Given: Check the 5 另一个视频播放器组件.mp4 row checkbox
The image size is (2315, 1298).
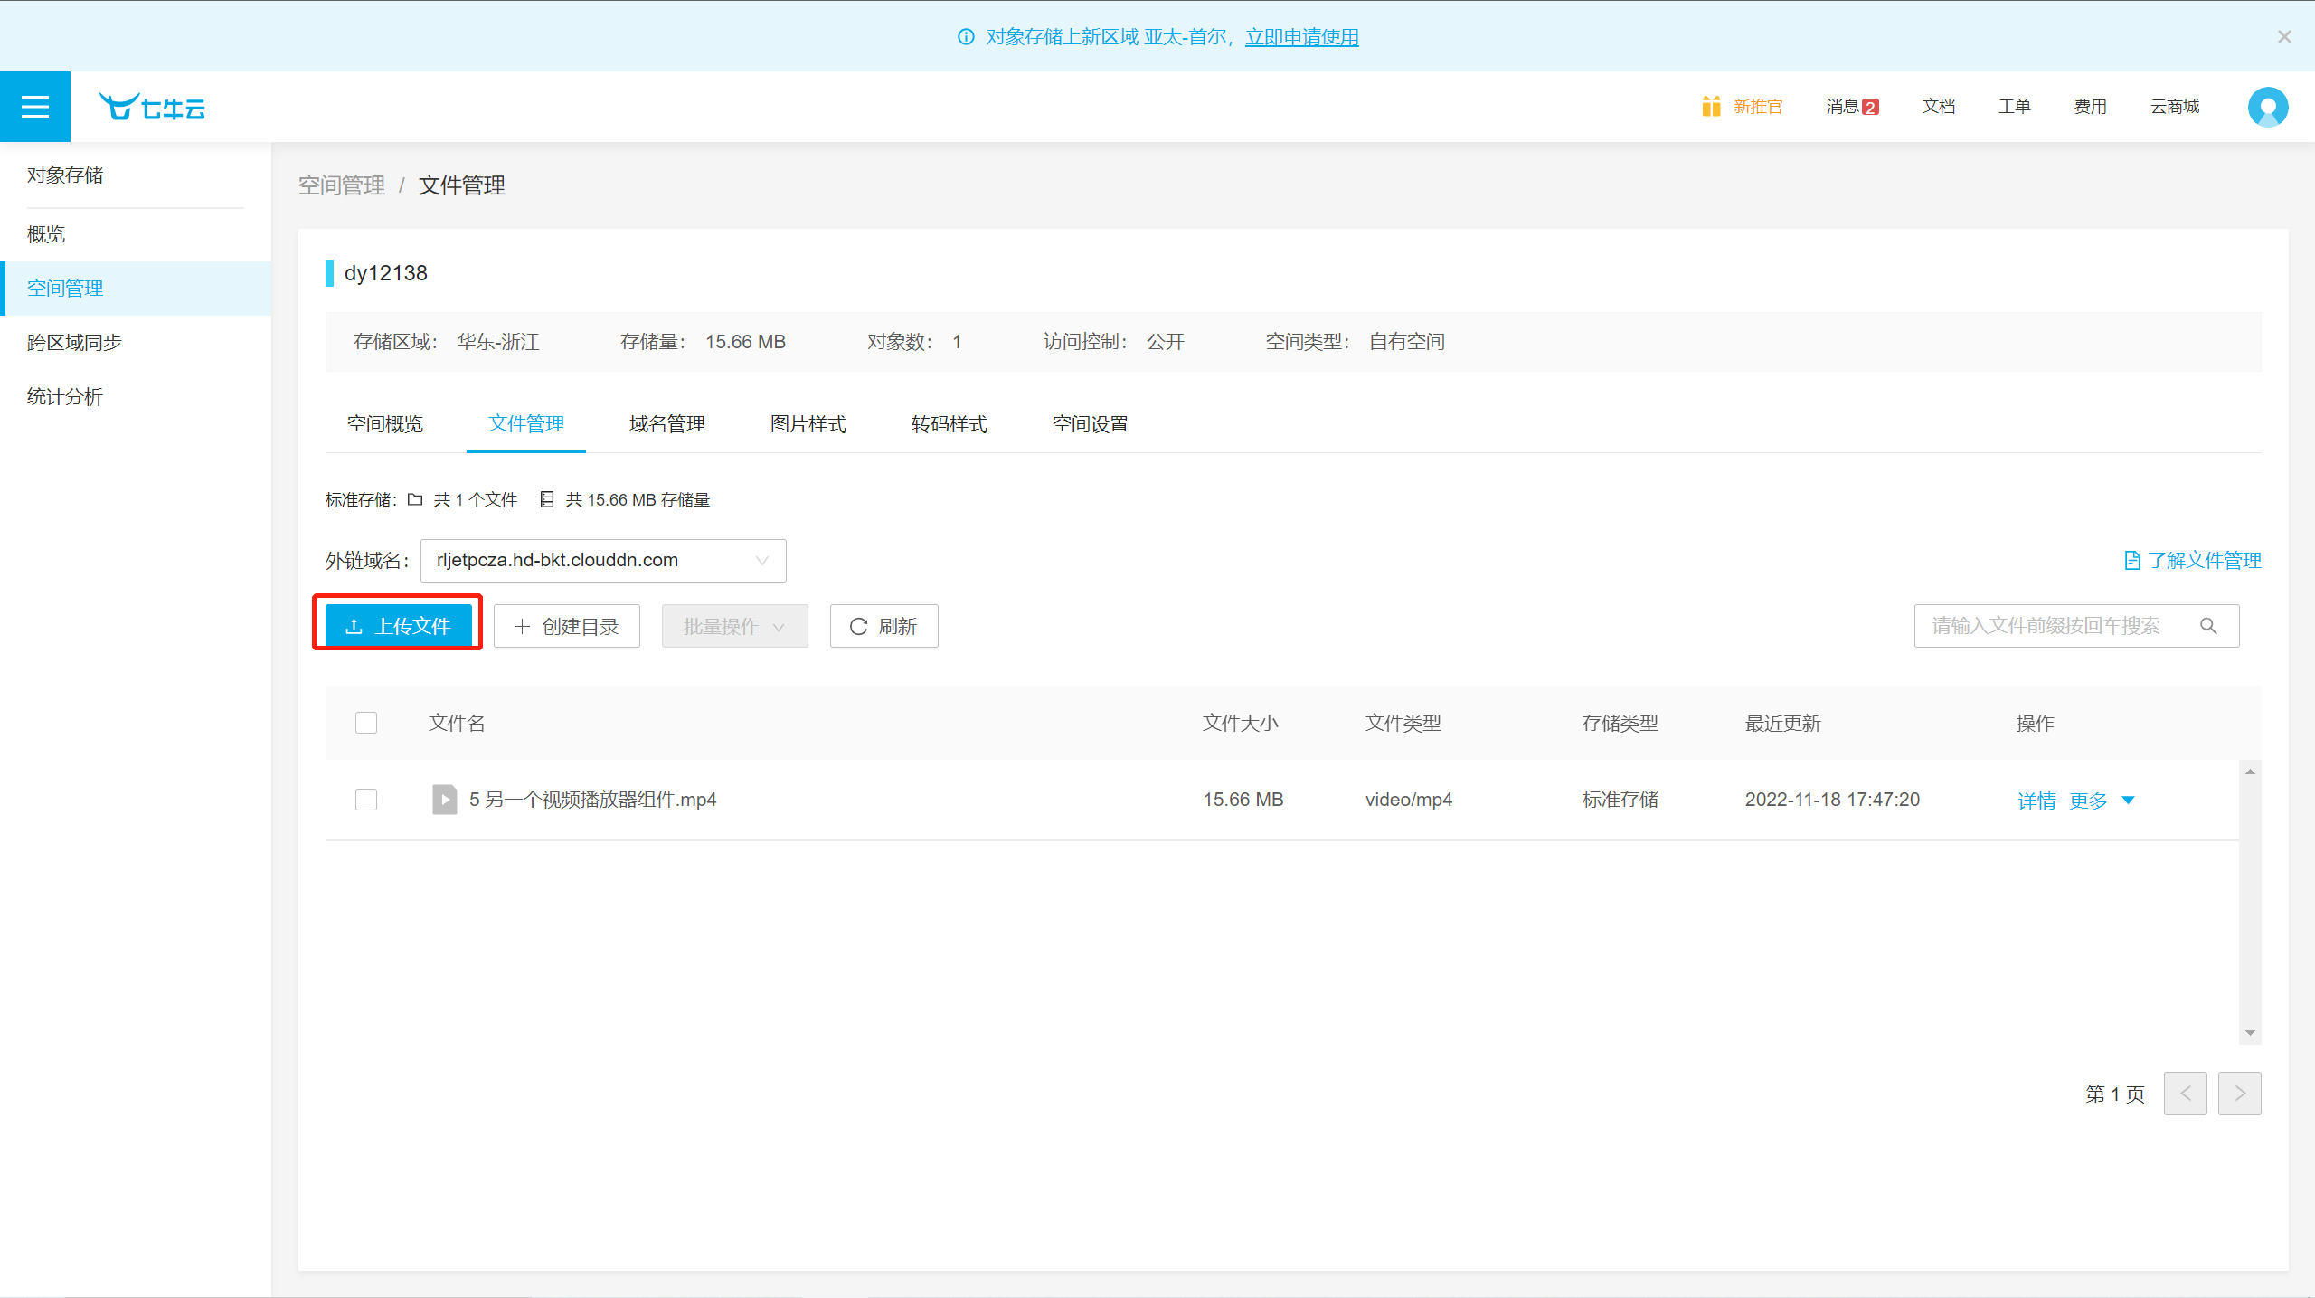Looking at the screenshot, I should tap(366, 800).
